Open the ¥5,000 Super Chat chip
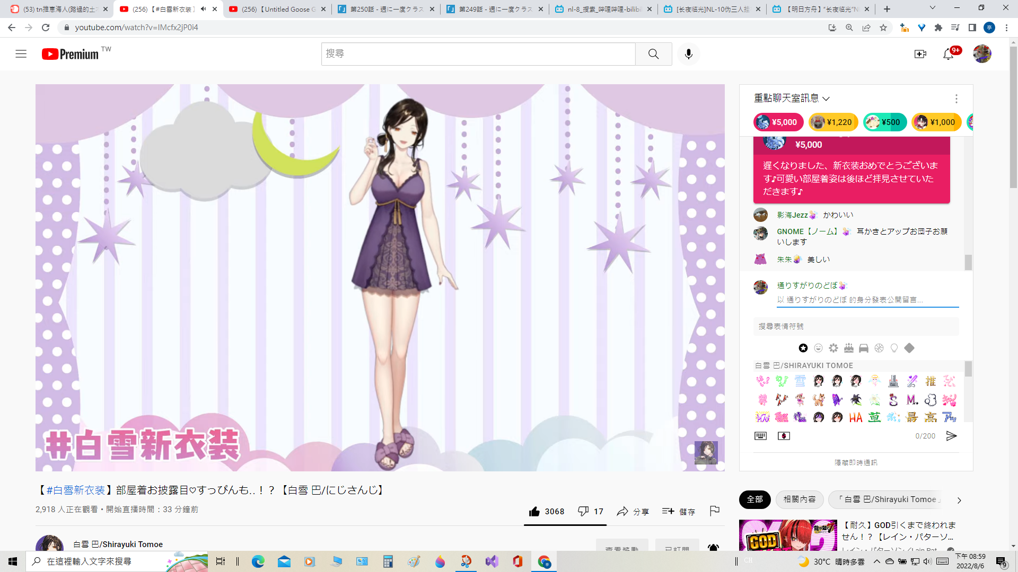1018x572 pixels. pyautogui.click(x=778, y=122)
